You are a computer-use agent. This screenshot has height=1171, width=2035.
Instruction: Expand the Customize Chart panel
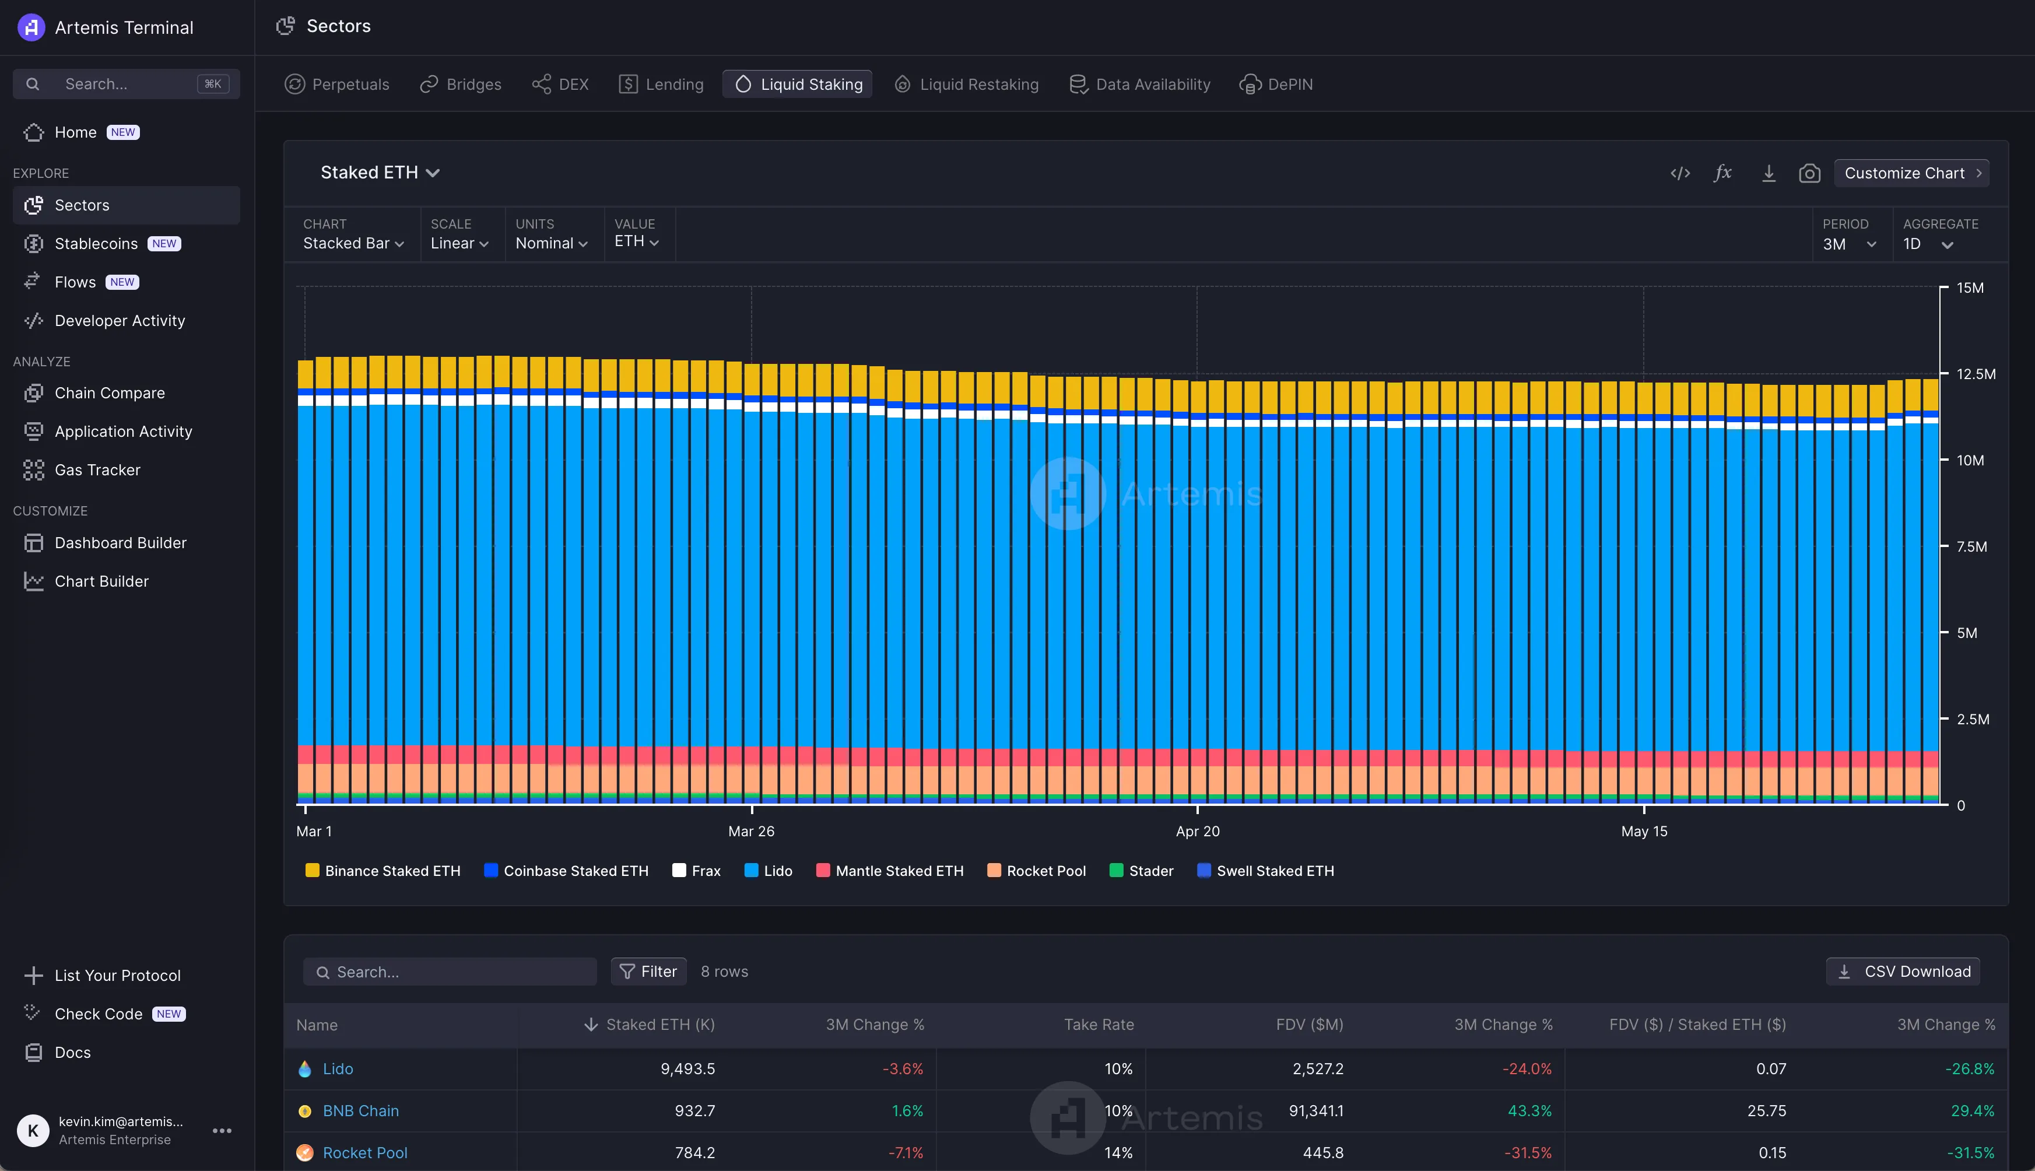tap(1911, 173)
